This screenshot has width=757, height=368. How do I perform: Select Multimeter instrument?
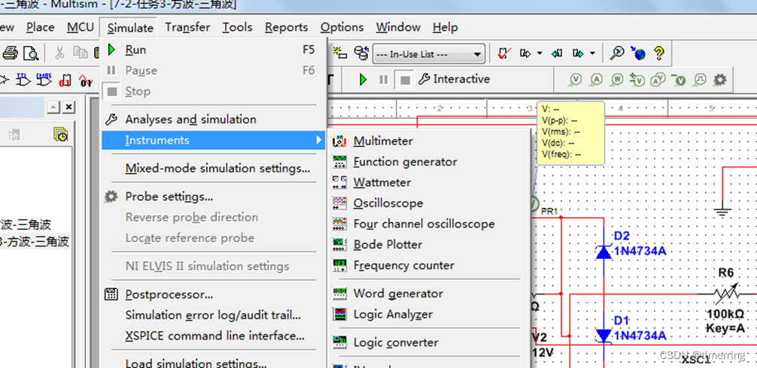tap(428, 141)
